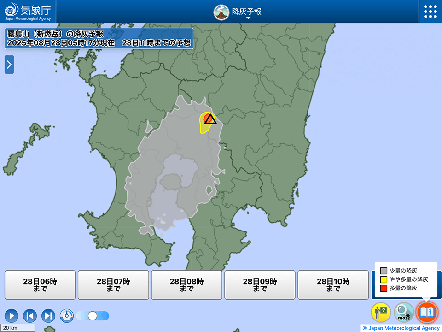
Task: Open the app grid menu icon
Action: pos(430,12)
